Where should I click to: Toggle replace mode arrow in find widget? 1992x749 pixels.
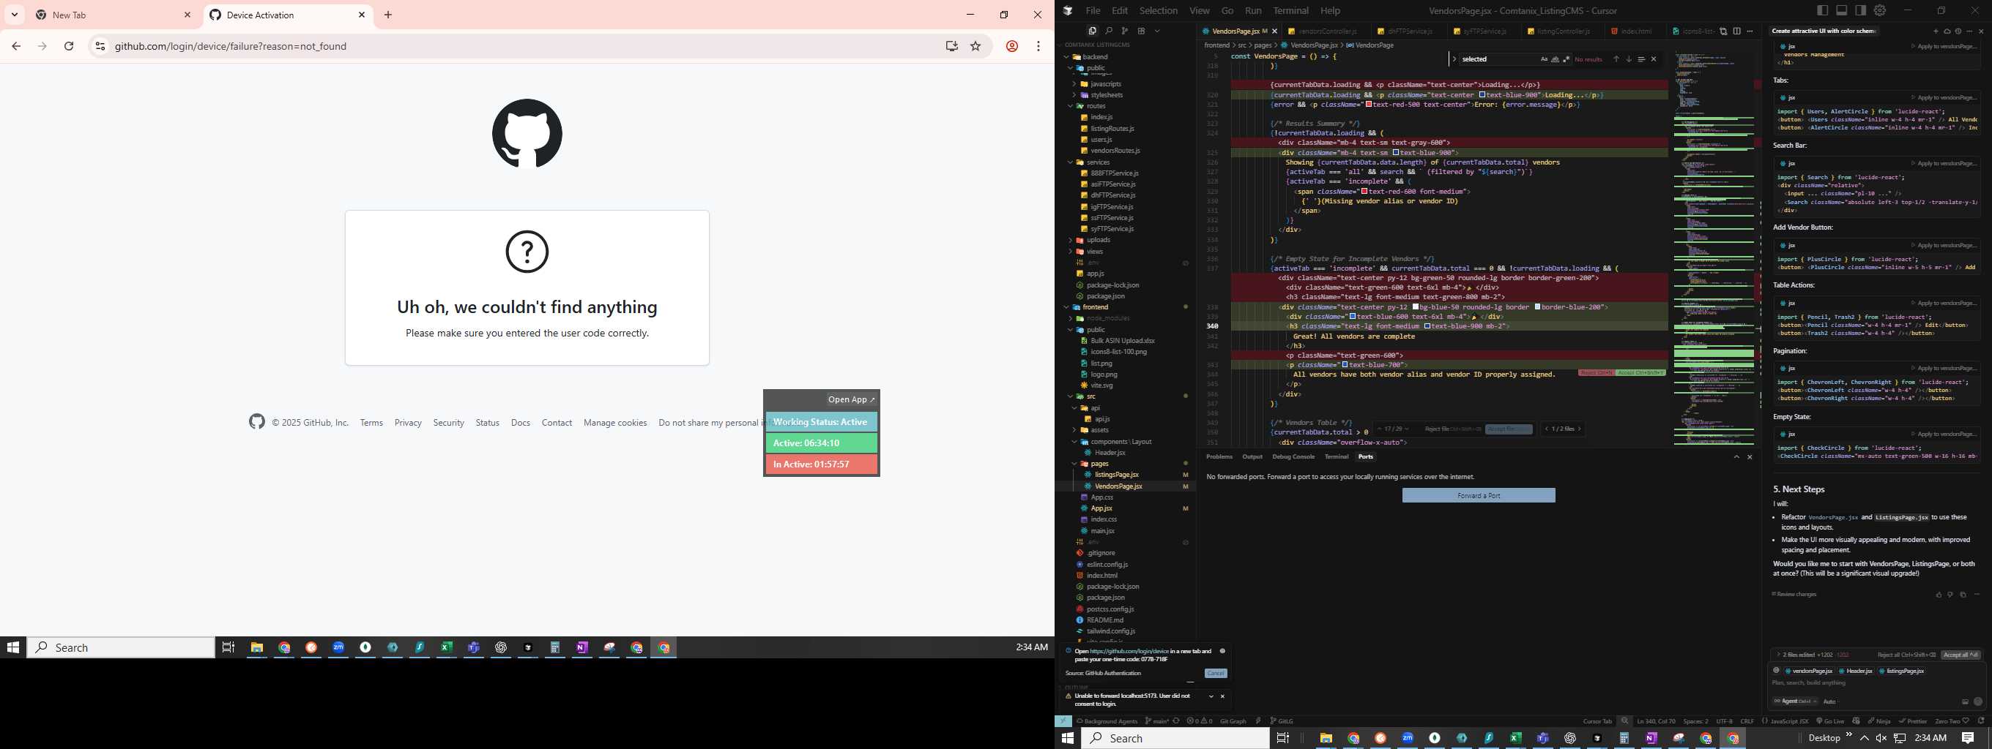(x=1454, y=59)
